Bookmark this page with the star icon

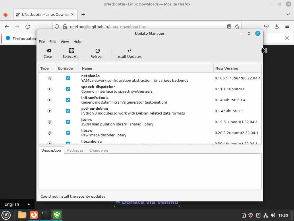tap(237, 26)
